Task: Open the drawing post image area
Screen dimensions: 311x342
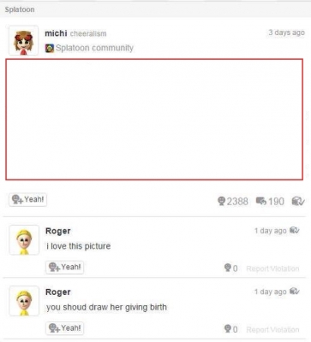Action: [154, 120]
